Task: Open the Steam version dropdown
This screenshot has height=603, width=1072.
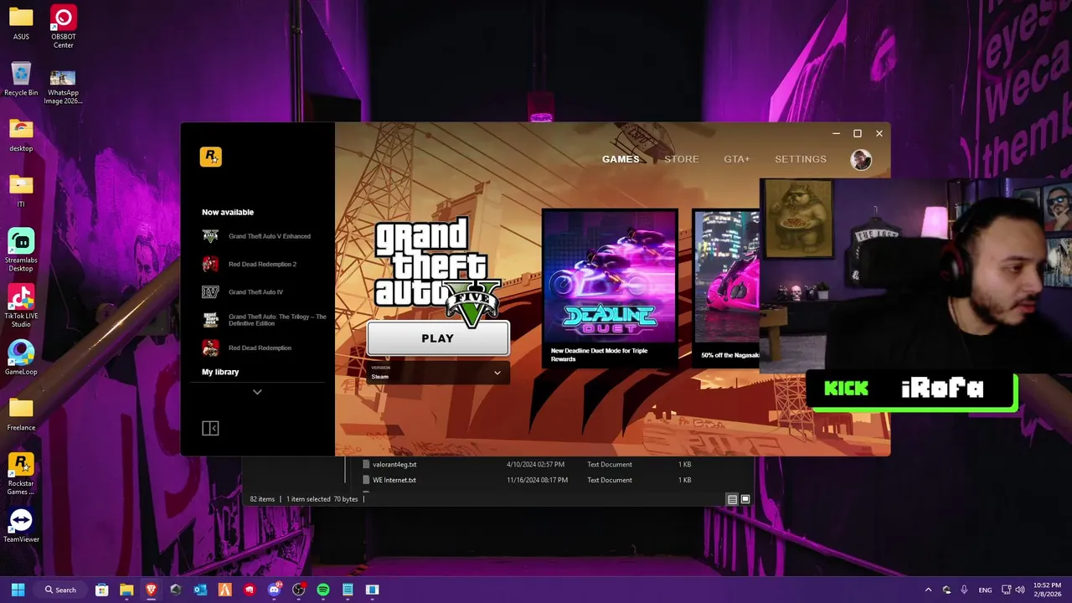Action: [x=437, y=373]
